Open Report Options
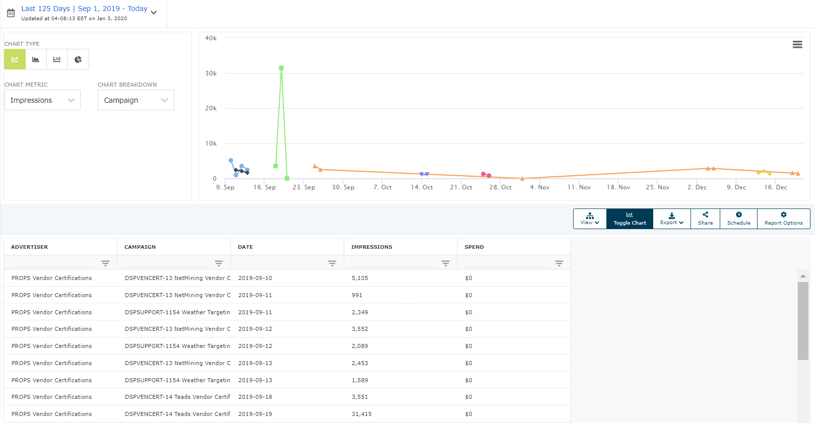Viewport: 815px width, 423px height. 783,219
